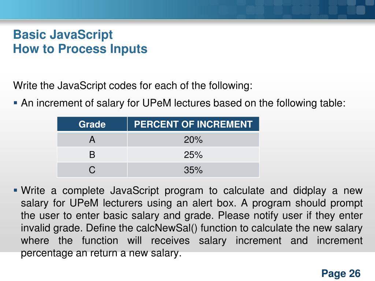Click grade 'A' table cell

(x=92, y=139)
